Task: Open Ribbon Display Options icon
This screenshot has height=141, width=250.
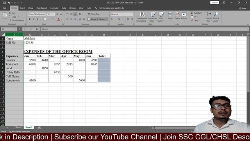Action: (x=224, y=3)
